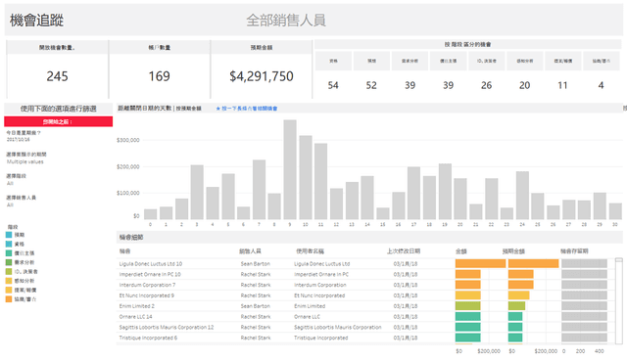Screen dimensions: 627x362
Task: Click the $4,291,750 expected amount card
Action: pos(262,69)
